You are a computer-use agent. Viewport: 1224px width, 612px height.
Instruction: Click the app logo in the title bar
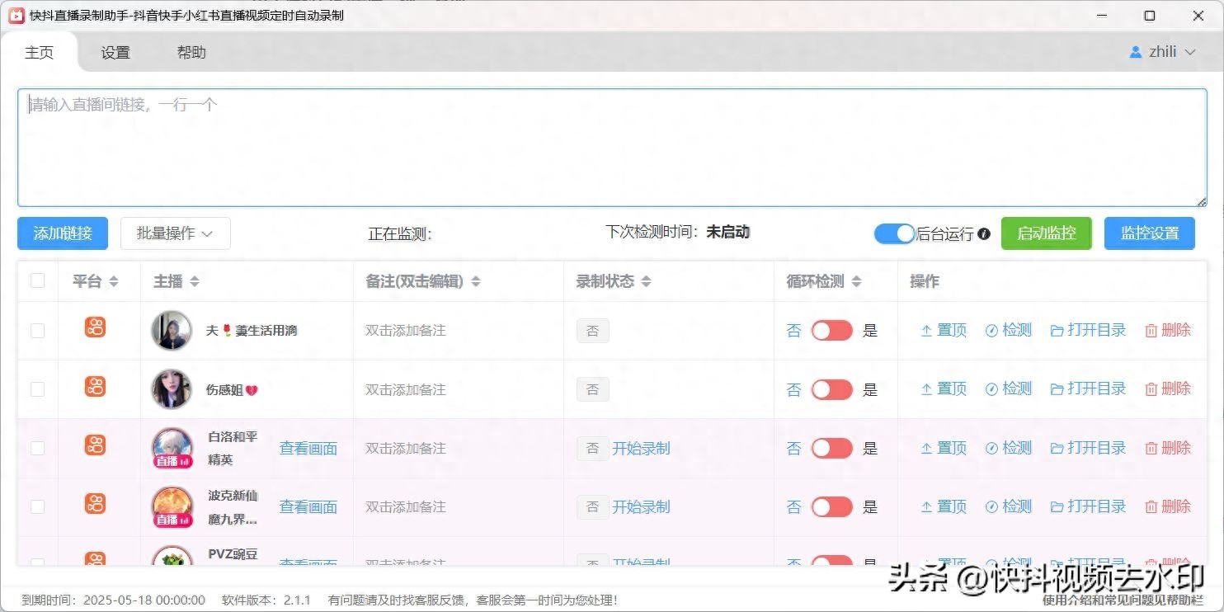pyautogui.click(x=16, y=16)
